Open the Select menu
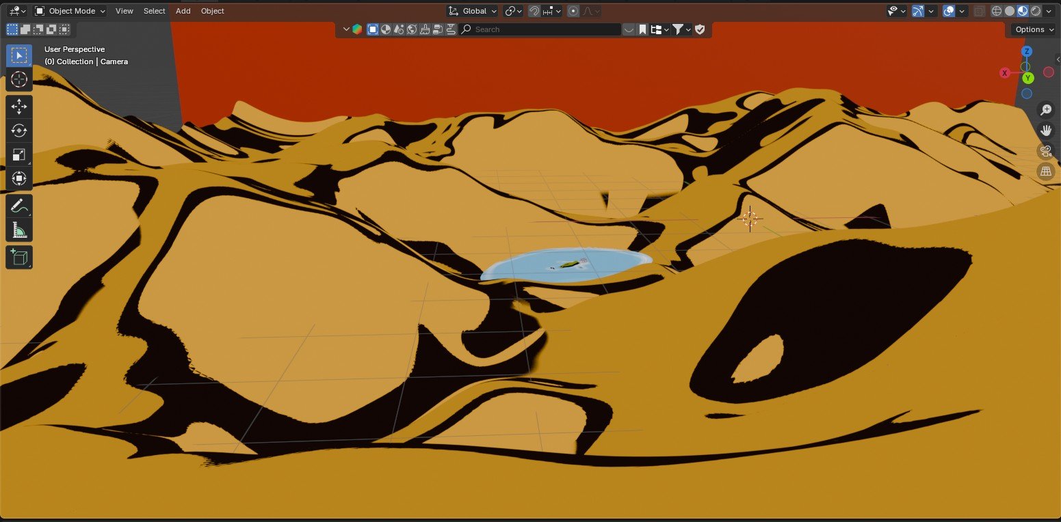This screenshot has width=1061, height=522. tap(155, 11)
